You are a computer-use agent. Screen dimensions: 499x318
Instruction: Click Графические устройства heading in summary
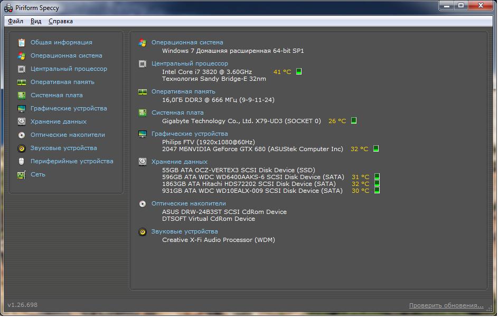point(190,134)
